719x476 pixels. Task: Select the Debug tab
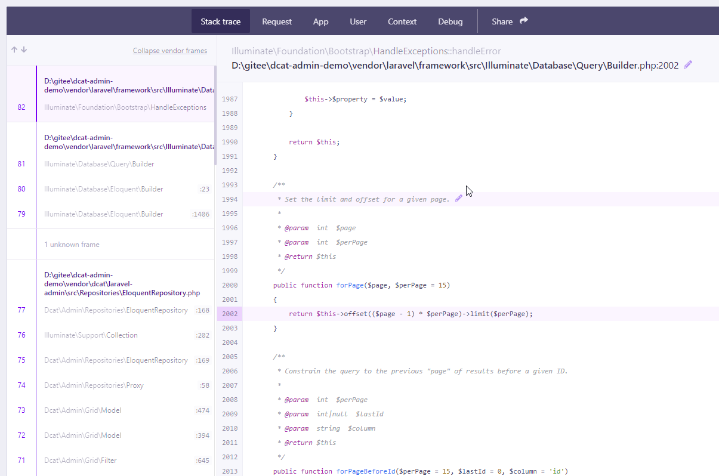click(450, 21)
